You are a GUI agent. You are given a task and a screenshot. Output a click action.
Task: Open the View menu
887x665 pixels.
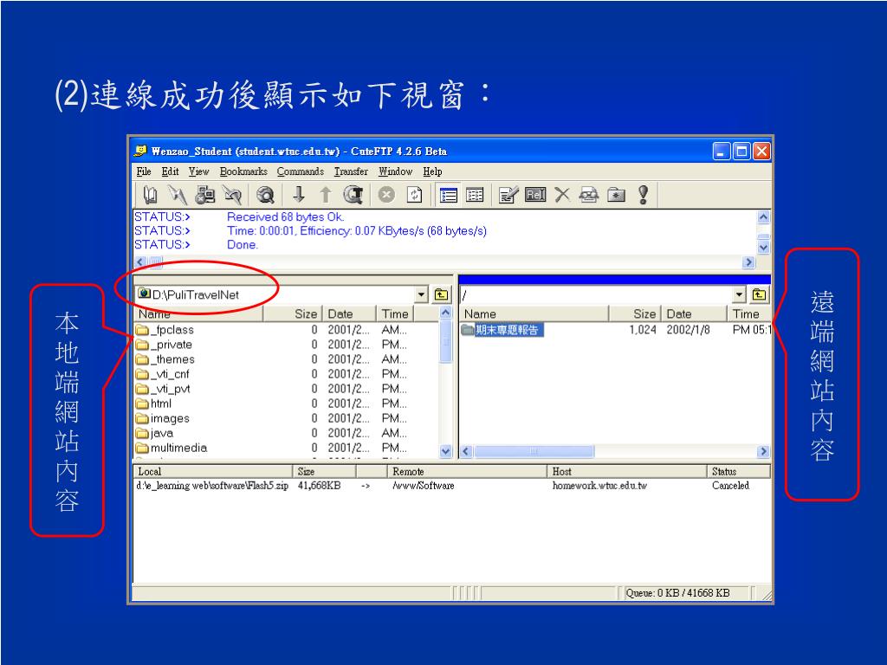[x=198, y=171]
